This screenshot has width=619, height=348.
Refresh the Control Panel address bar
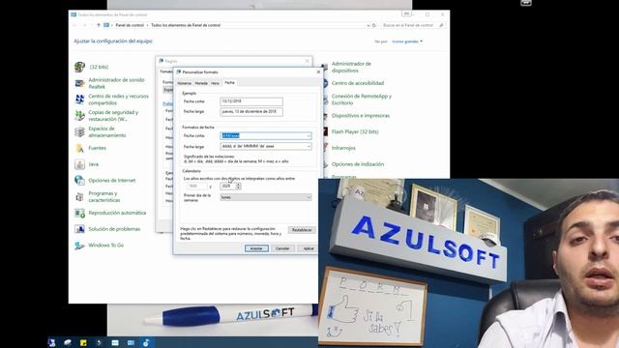pyautogui.click(x=374, y=25)
